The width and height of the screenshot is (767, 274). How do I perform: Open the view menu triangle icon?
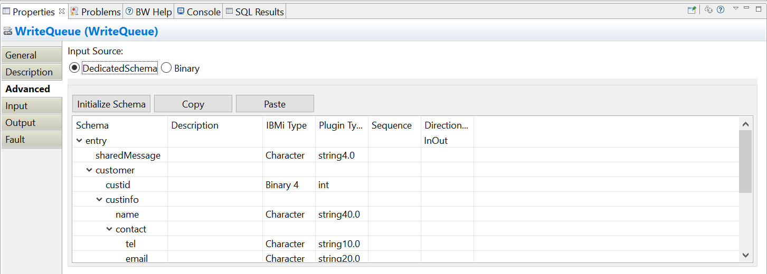[x=735, y=8]
